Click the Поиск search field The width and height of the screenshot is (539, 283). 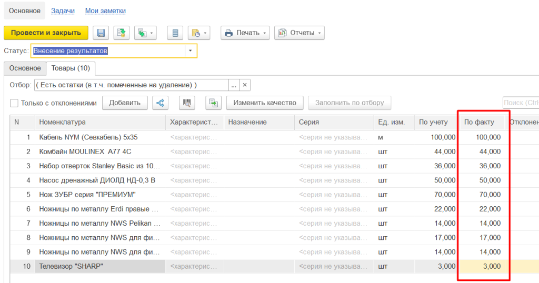tap(521, 103)
